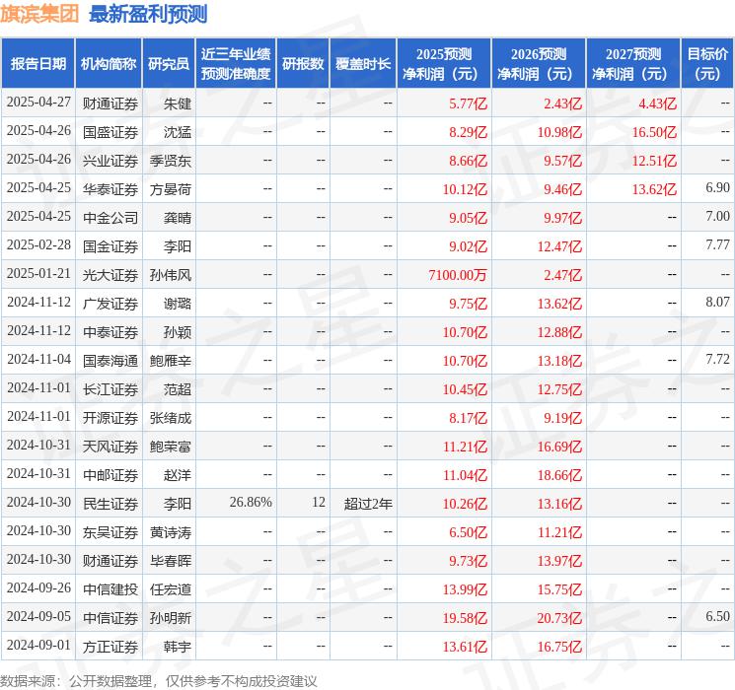This screenshot has height=690, width=735.
Task: Select 民生证券 institution cell
Action: [x=110, y=504]
